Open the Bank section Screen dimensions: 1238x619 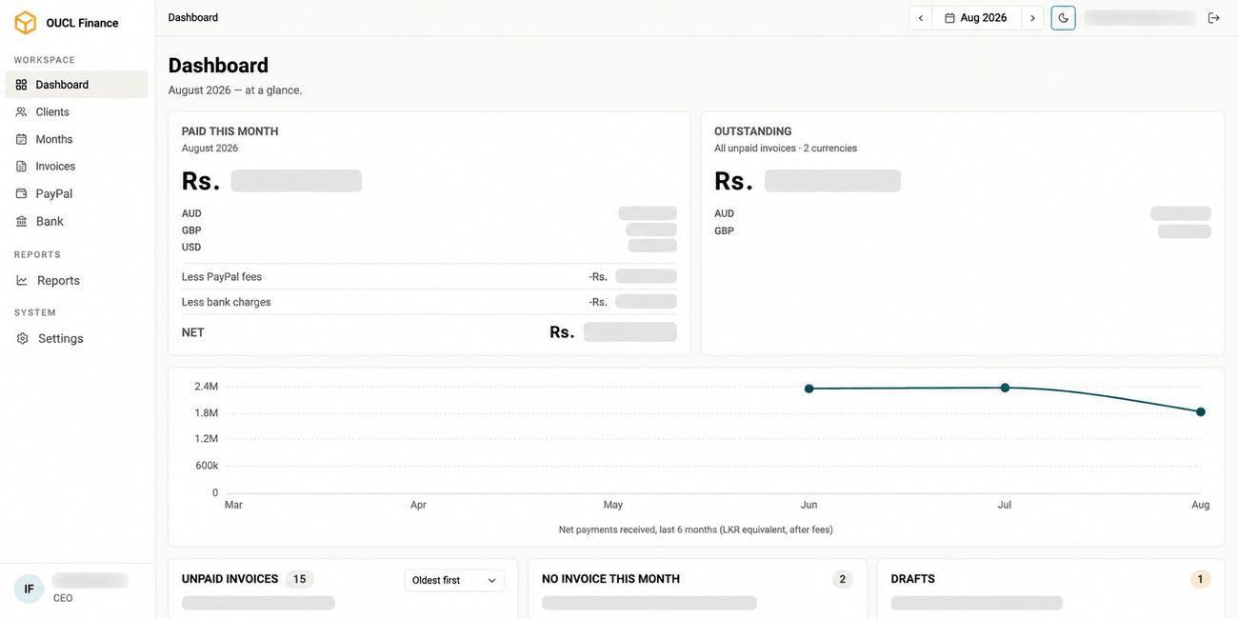(76, 221)
